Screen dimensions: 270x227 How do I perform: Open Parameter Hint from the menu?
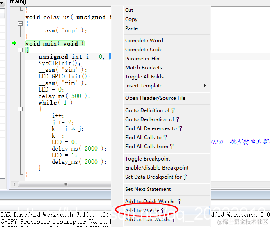pos(143,59)
